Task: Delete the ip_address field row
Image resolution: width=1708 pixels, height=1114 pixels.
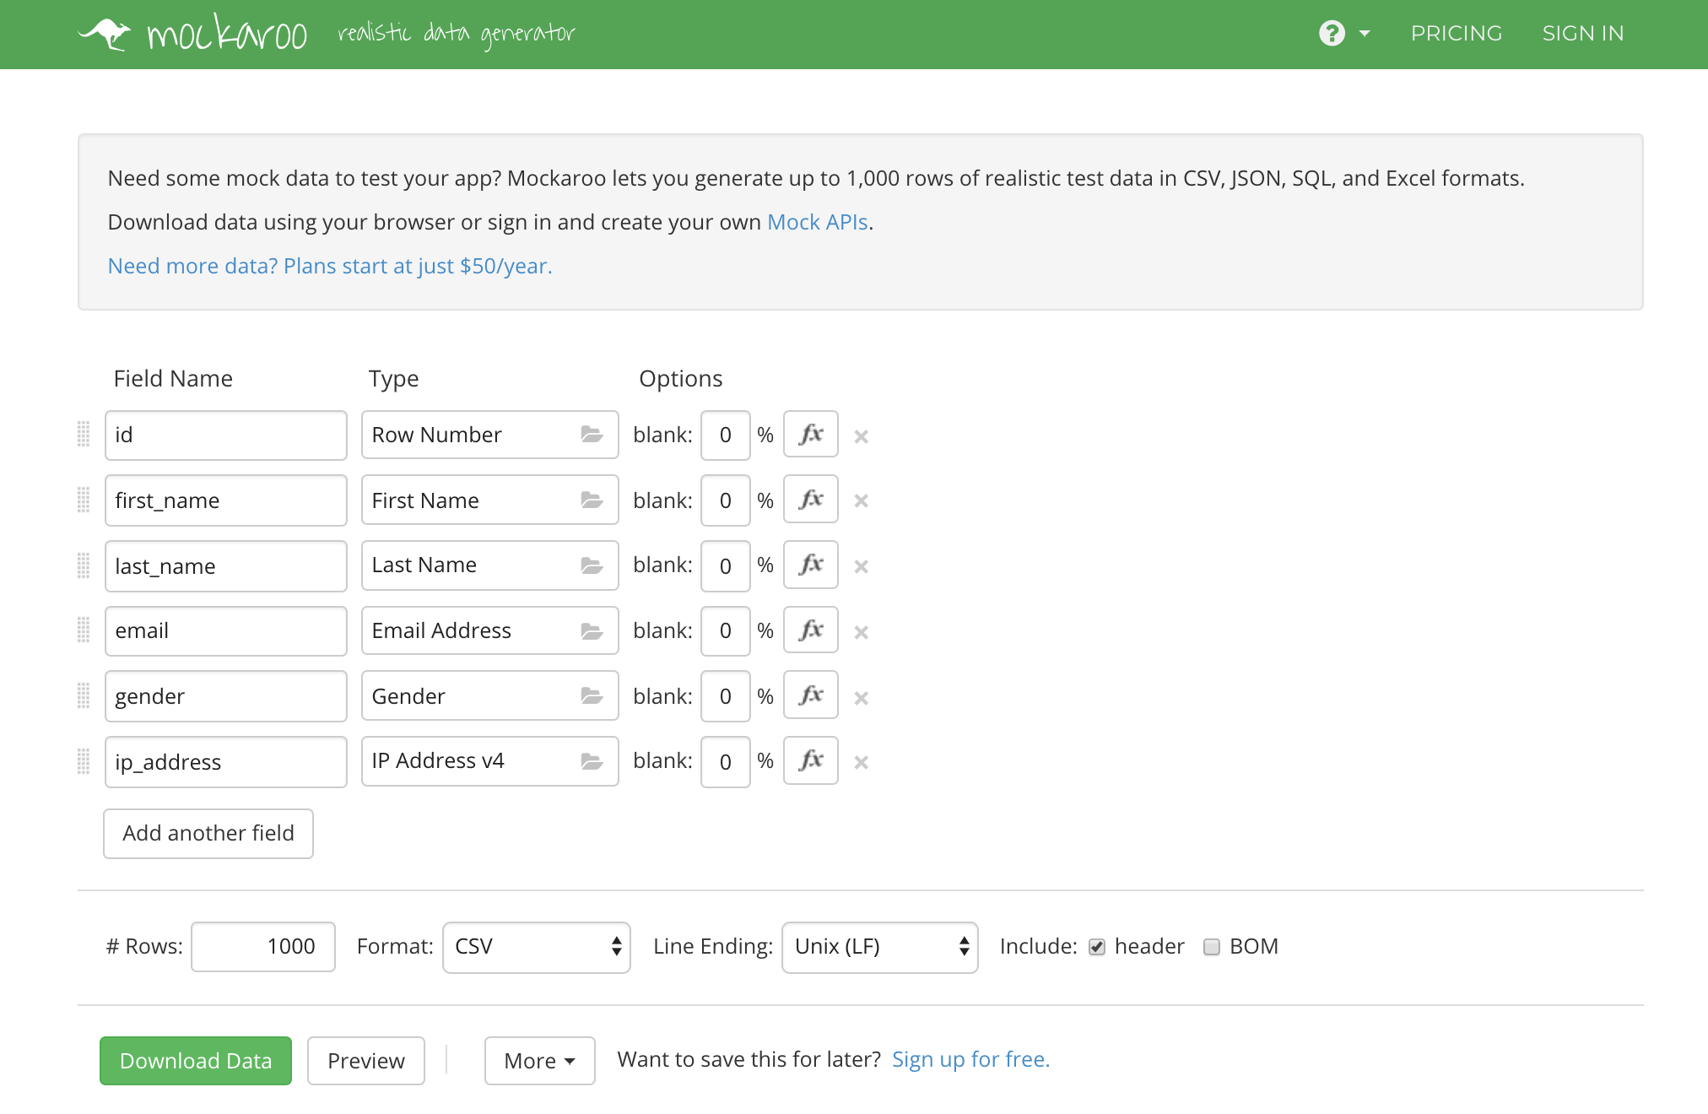Action: point(861,763)
